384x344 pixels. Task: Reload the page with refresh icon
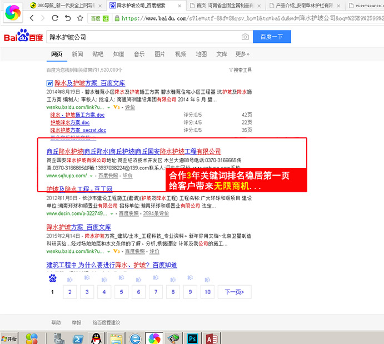(x=55, y=18)
